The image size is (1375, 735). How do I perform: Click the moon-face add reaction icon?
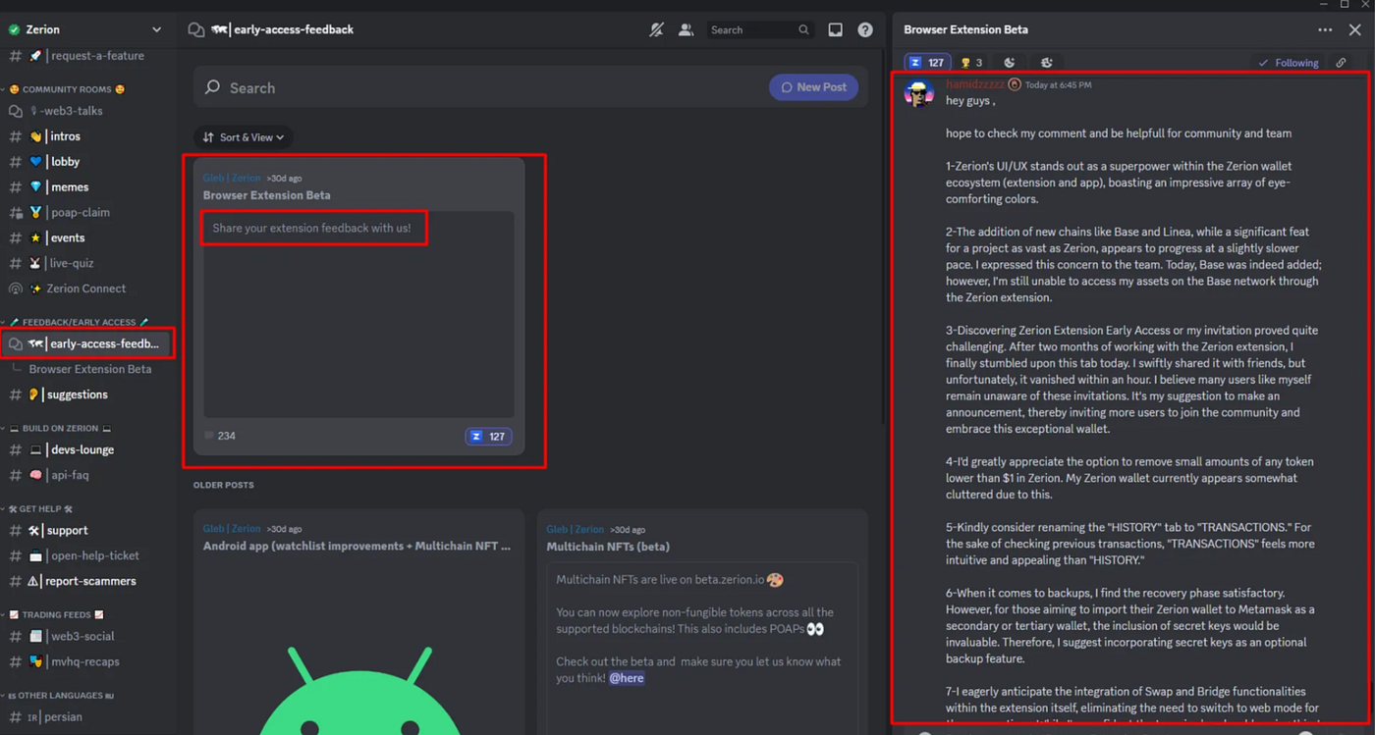tap(1010, 63)
